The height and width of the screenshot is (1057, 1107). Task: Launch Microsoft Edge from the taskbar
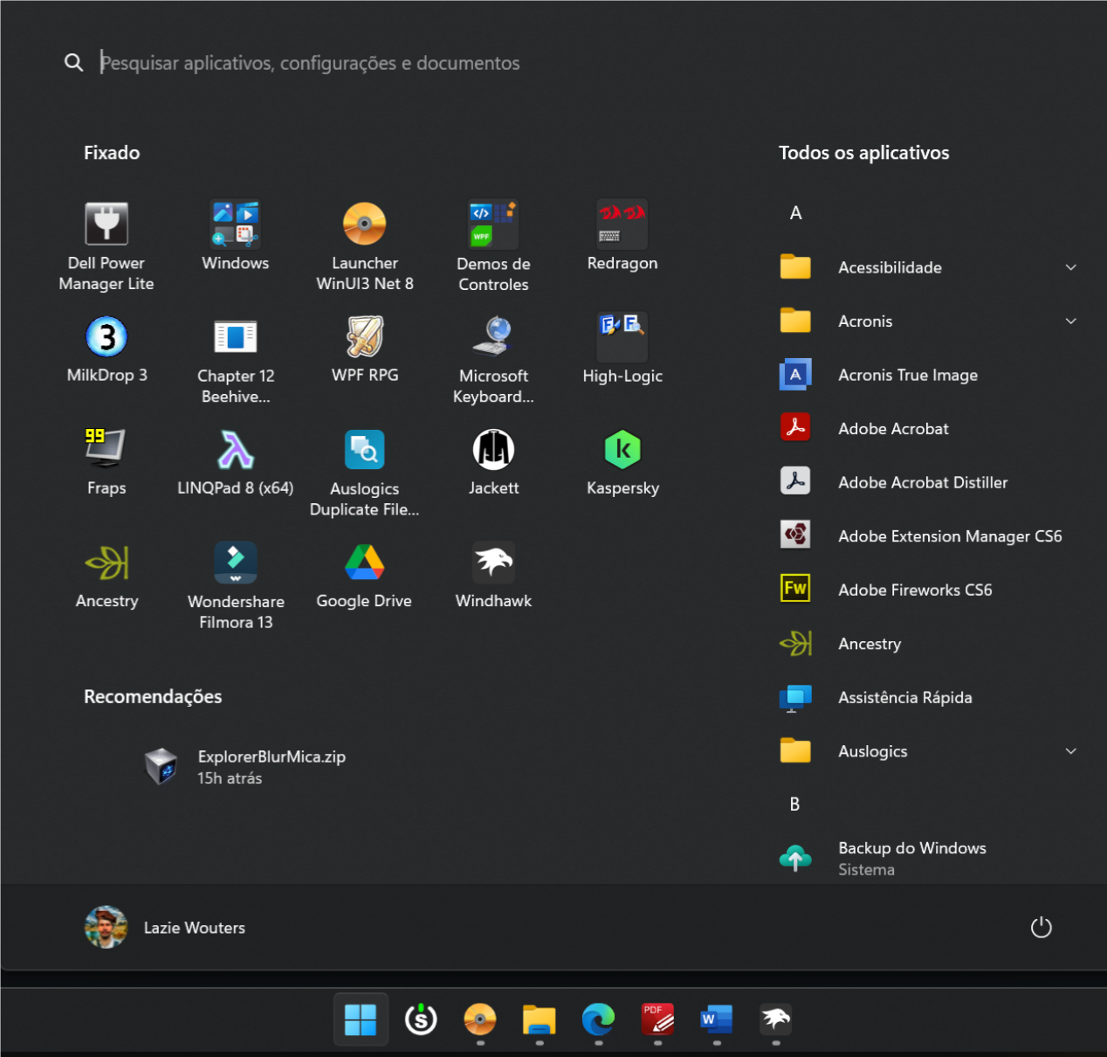coord(598,1022)
